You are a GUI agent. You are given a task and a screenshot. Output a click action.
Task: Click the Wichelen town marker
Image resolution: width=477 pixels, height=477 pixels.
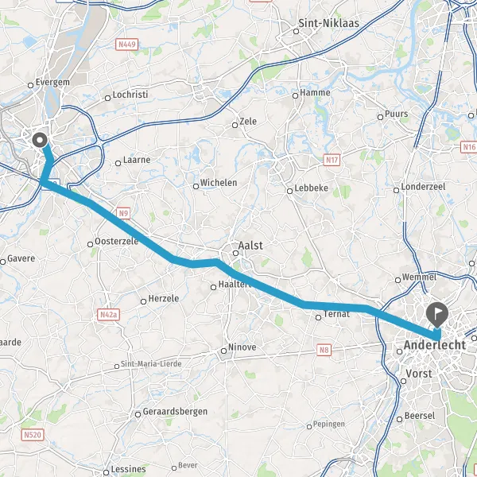pos(196,187)
